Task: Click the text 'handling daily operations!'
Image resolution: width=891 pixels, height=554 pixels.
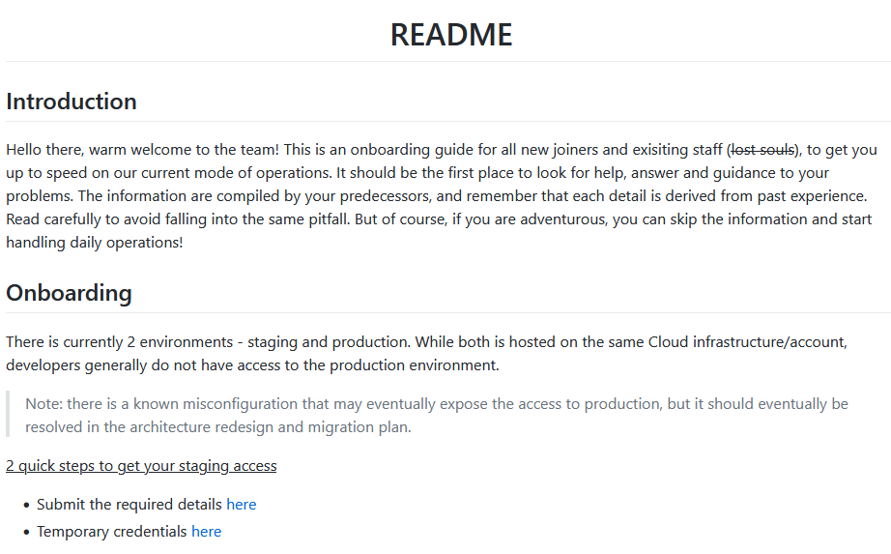Action: coord(94,243)
